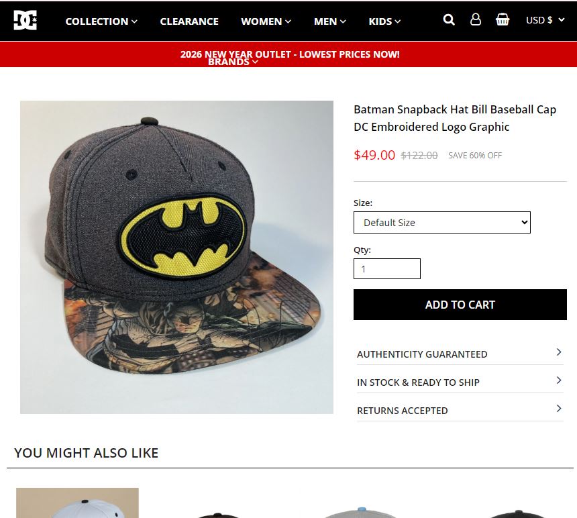Image resolution: width=577 pixels, height=518 pixels.
Task: Open the KIDS navigation menu
Action: pos(383,21)
